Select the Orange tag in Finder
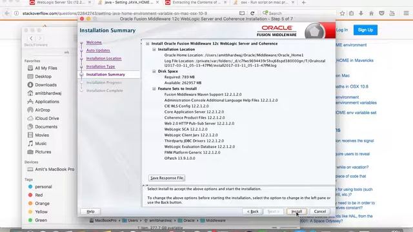 tap(39, 204)
